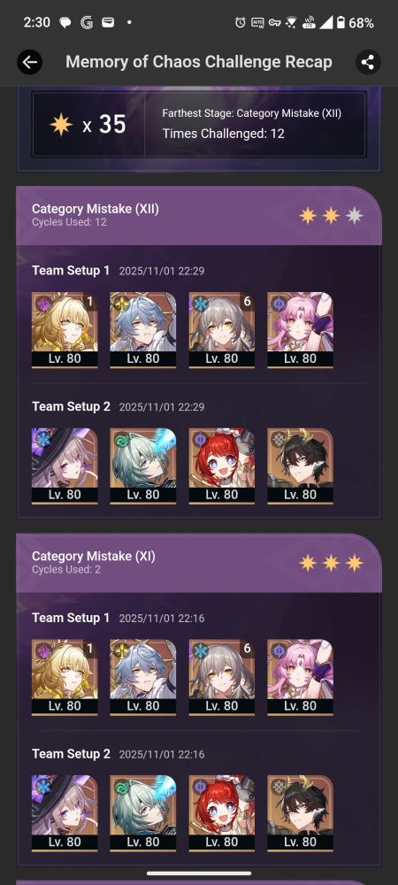Select witch-hat character in Stage XII Team 2
Viewport: 398px width, 885px height.
point(65,466)
